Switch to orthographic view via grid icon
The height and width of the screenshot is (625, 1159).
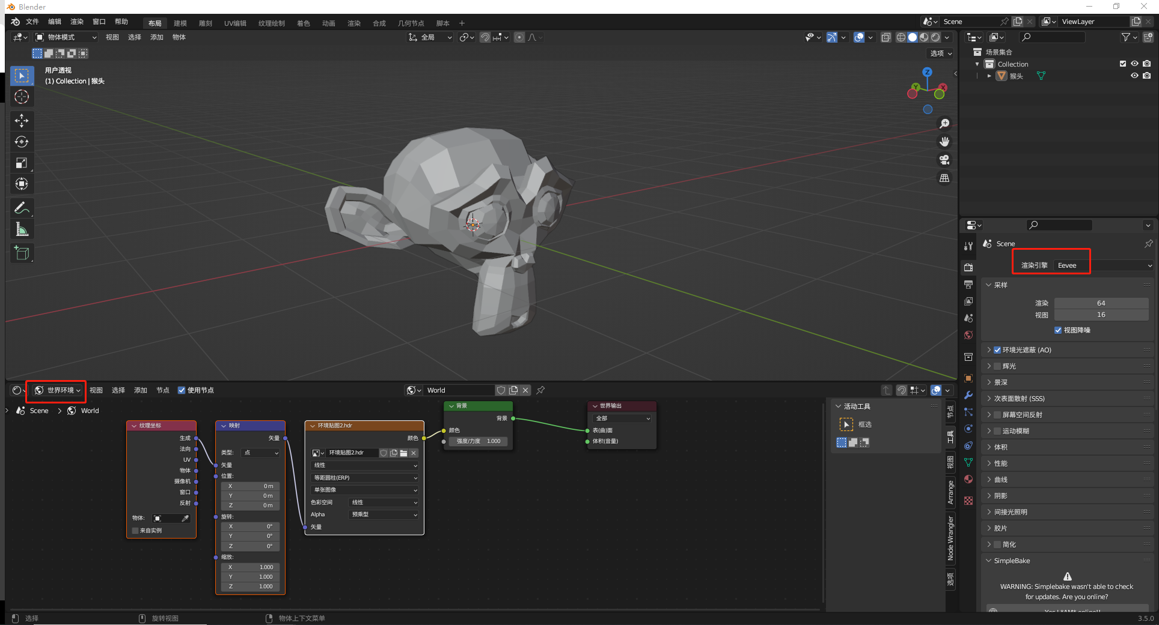(944, 178)
